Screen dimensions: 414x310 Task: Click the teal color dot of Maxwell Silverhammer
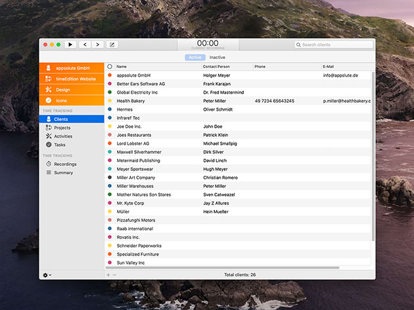[110, 152]
